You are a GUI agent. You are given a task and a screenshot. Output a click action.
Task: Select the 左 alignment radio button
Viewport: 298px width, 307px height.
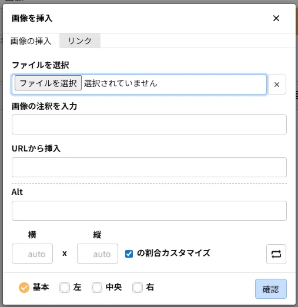(x=65, y=288)
